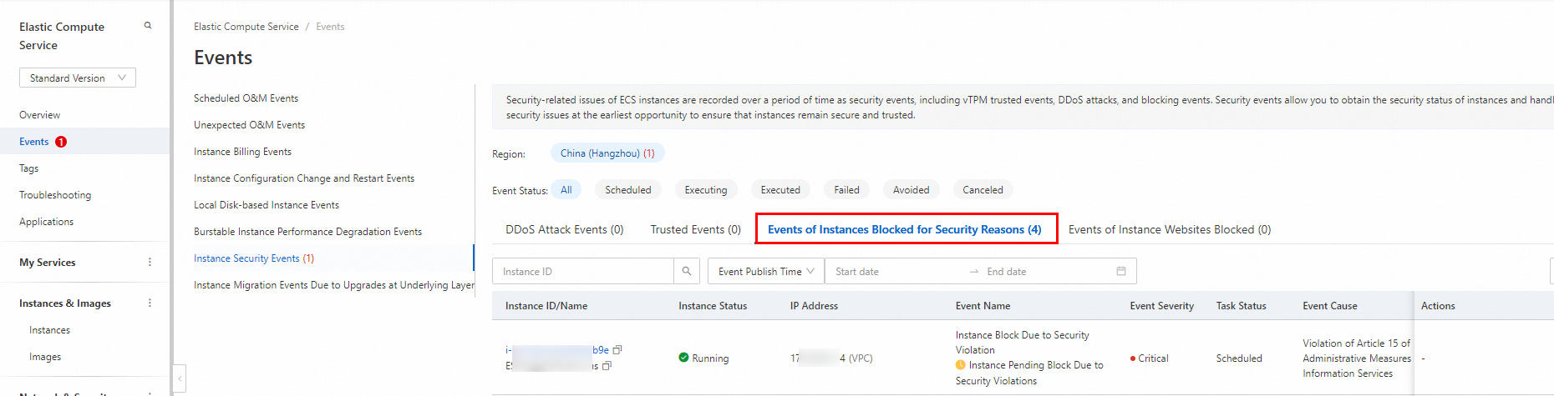
Task: Focus the Instance ID search field
Action: coord(583,272)
